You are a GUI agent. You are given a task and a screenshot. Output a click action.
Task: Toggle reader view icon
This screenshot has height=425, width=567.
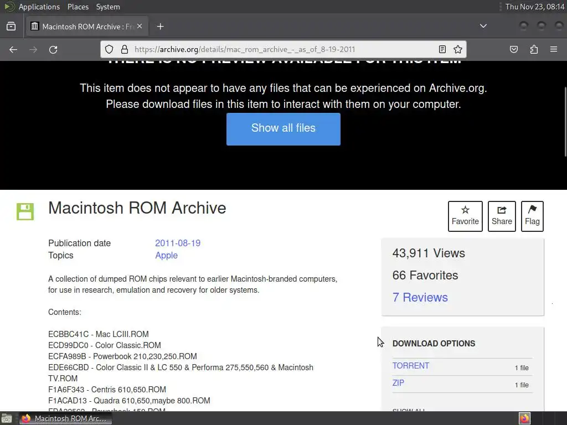click(x=442, y=49)
